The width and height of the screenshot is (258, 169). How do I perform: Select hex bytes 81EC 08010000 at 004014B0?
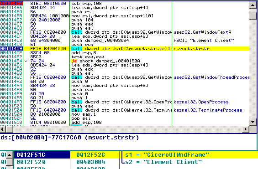[x=48, y=4]
